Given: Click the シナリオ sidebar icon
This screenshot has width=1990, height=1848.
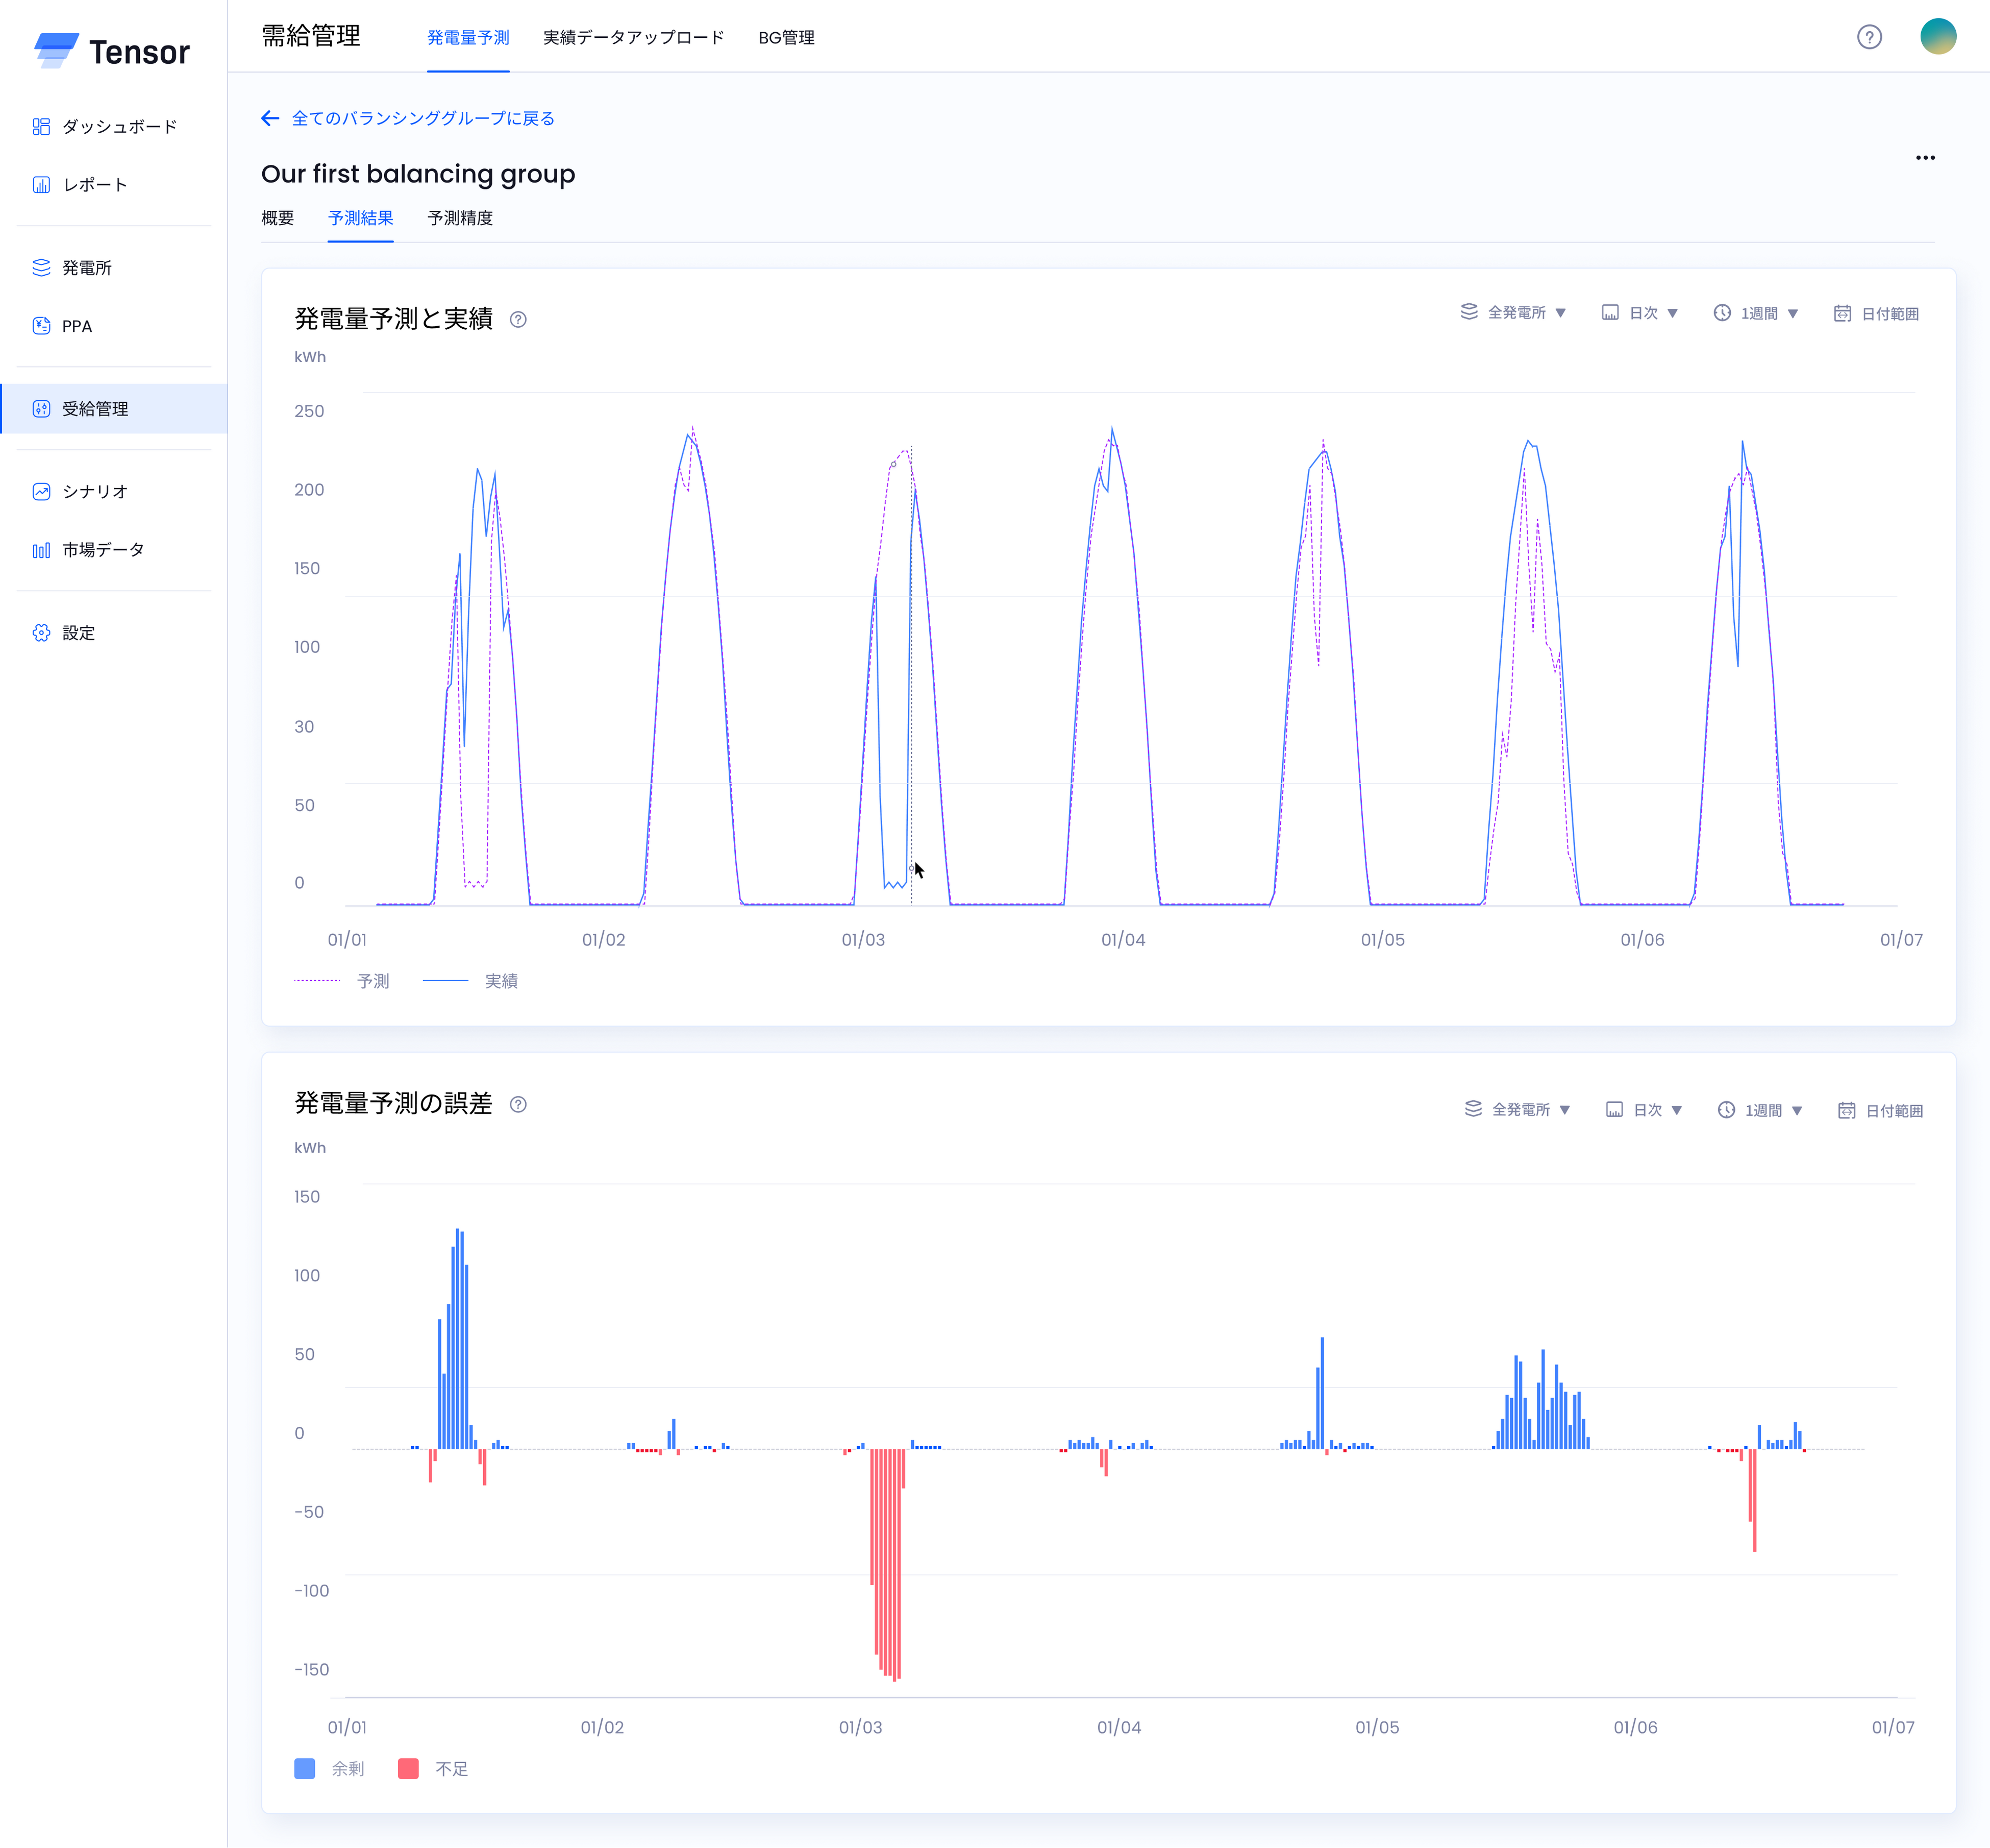Looking at the screenshot, I should (x=41, y=491).
